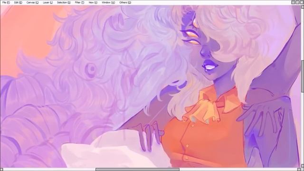304x171 pixels.
Task: Open the File menu
Action: pos(6,2)
